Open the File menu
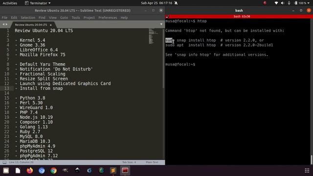 [x=4, y=18]
